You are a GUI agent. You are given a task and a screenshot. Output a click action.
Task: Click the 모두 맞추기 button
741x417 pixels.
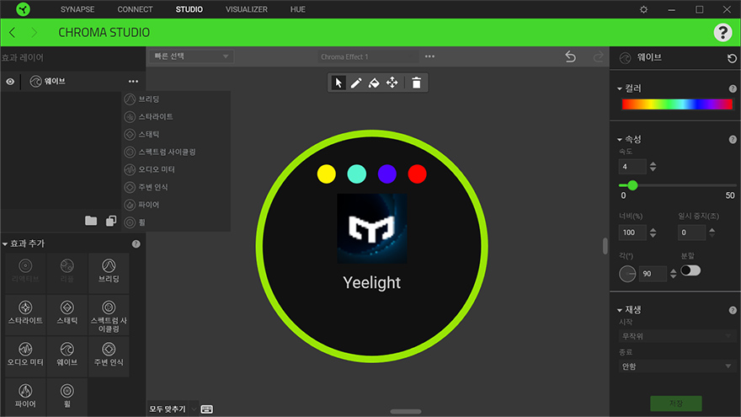click(x=168, y=409)
